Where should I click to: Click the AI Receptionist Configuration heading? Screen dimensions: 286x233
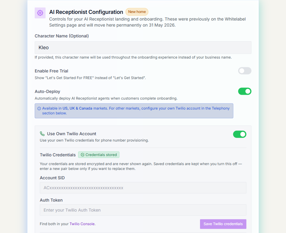click(x=86, y=12)
